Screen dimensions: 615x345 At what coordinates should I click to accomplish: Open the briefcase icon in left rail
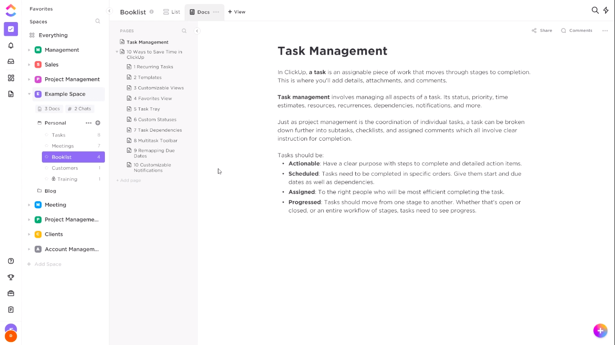pyautogui.click(x=11, y=293)
